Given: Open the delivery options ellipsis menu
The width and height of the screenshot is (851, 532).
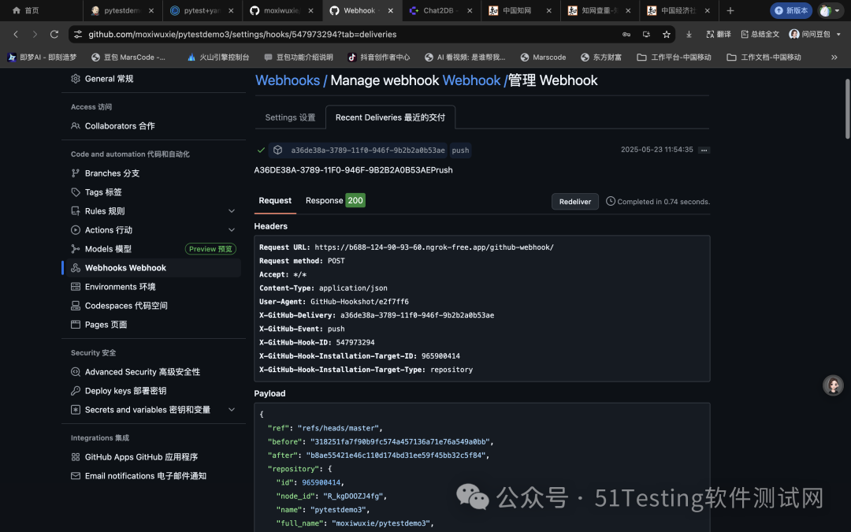Looking at the screenshot, I should (704, 150).
